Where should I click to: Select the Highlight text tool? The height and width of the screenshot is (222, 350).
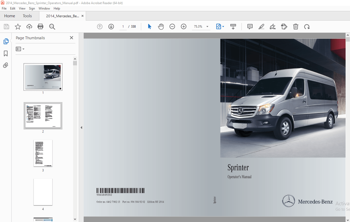pos(261,26)
